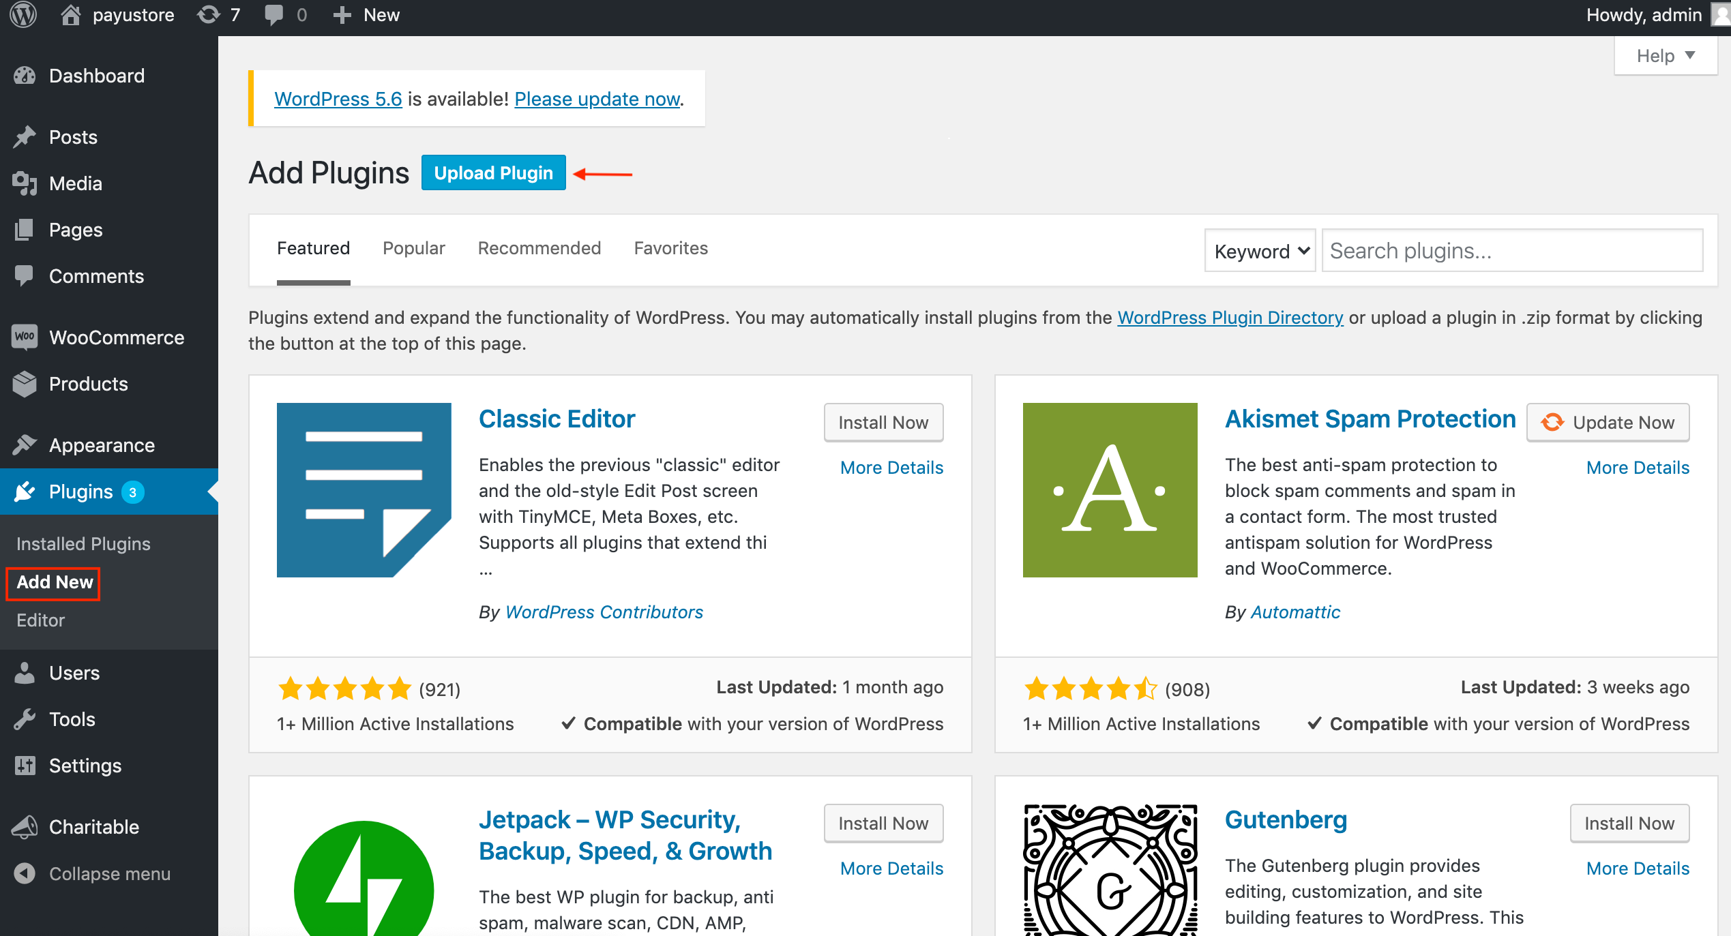Switch to the Favorites tab

click(670, 248)
